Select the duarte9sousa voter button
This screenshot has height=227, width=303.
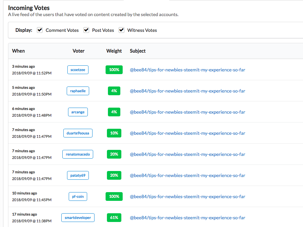[78, 133]
